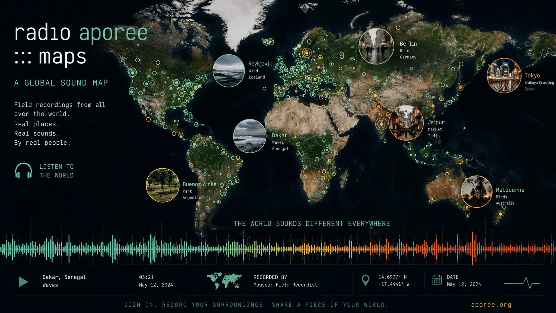The width and height of the screenshot is (556, 313).
Task: Click the 'Shibuya Crossing' caption
Action: pos(539,82)
